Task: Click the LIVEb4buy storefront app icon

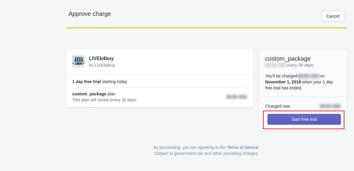Action: pos(78,62)
